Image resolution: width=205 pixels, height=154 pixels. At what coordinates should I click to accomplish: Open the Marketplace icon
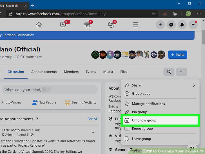coord(87,25)
